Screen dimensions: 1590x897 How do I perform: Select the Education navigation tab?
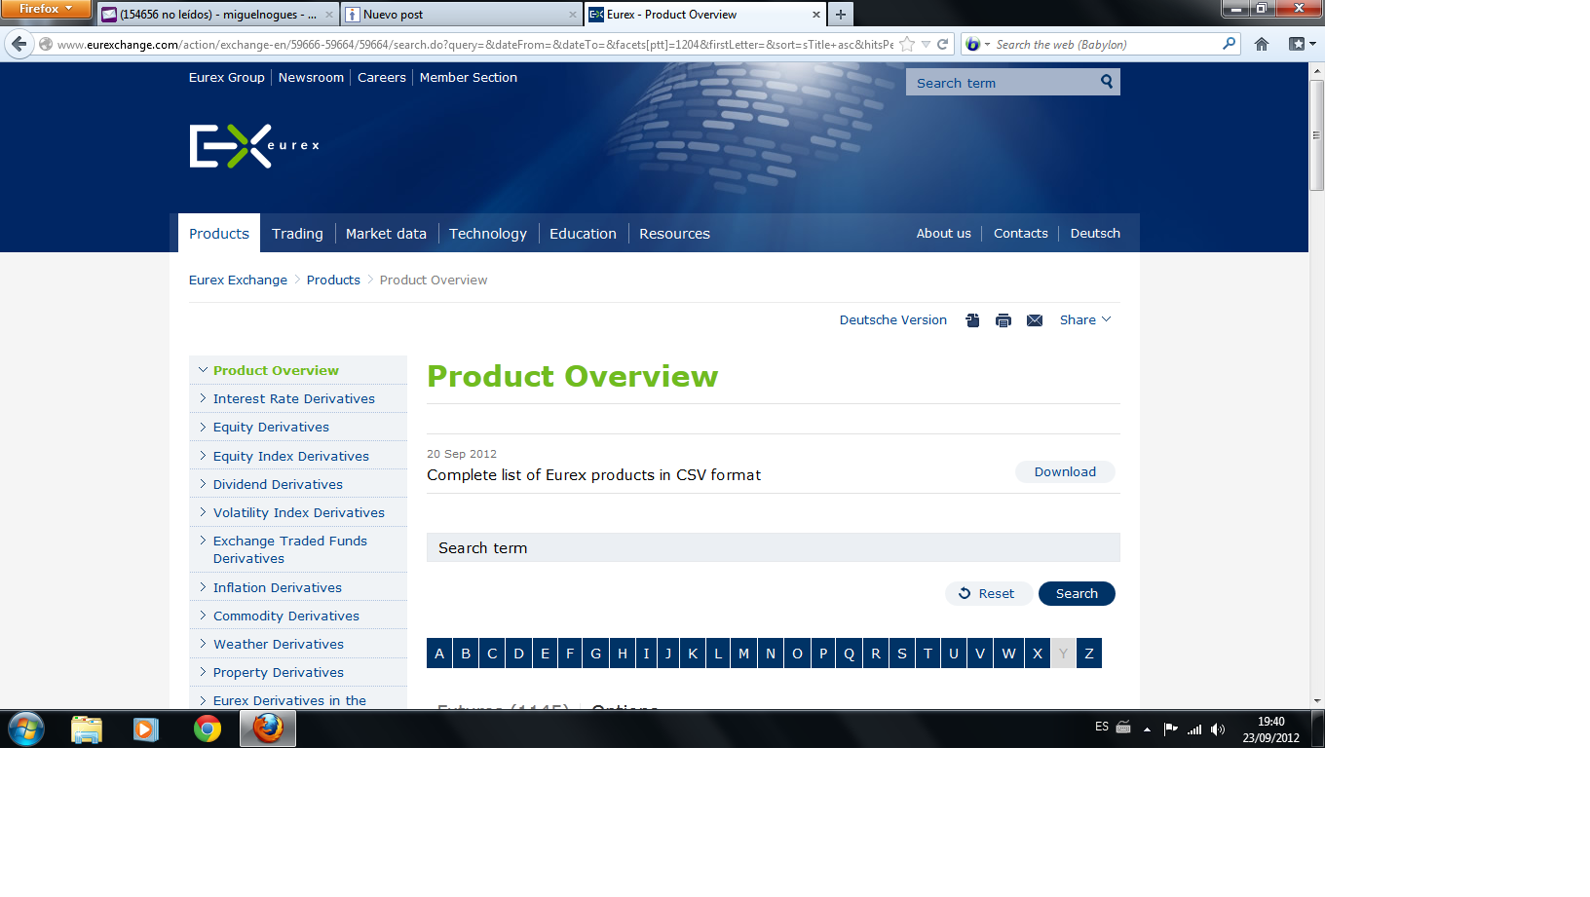coord(583,234)
